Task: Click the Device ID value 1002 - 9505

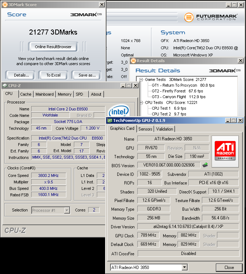Action: tap(150, 174)
